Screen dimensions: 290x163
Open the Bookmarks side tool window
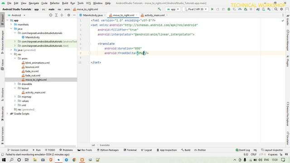(x=2, y=114)
